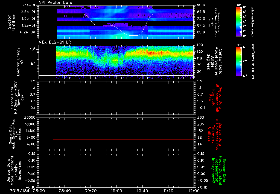Click the 9400 scanner position tick label
Image resolution: width=280 pixels, height=194 pixels.
31,138
